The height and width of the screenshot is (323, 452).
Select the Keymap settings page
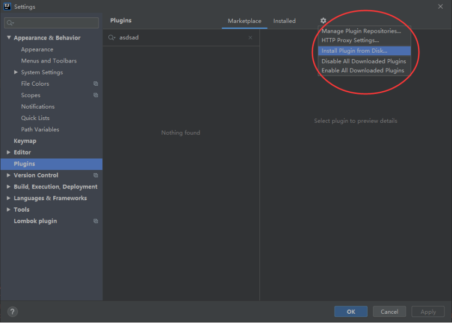(x=25, y=141)
